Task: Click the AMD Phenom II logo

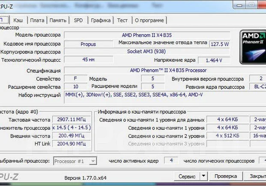Action: point(253,47)
